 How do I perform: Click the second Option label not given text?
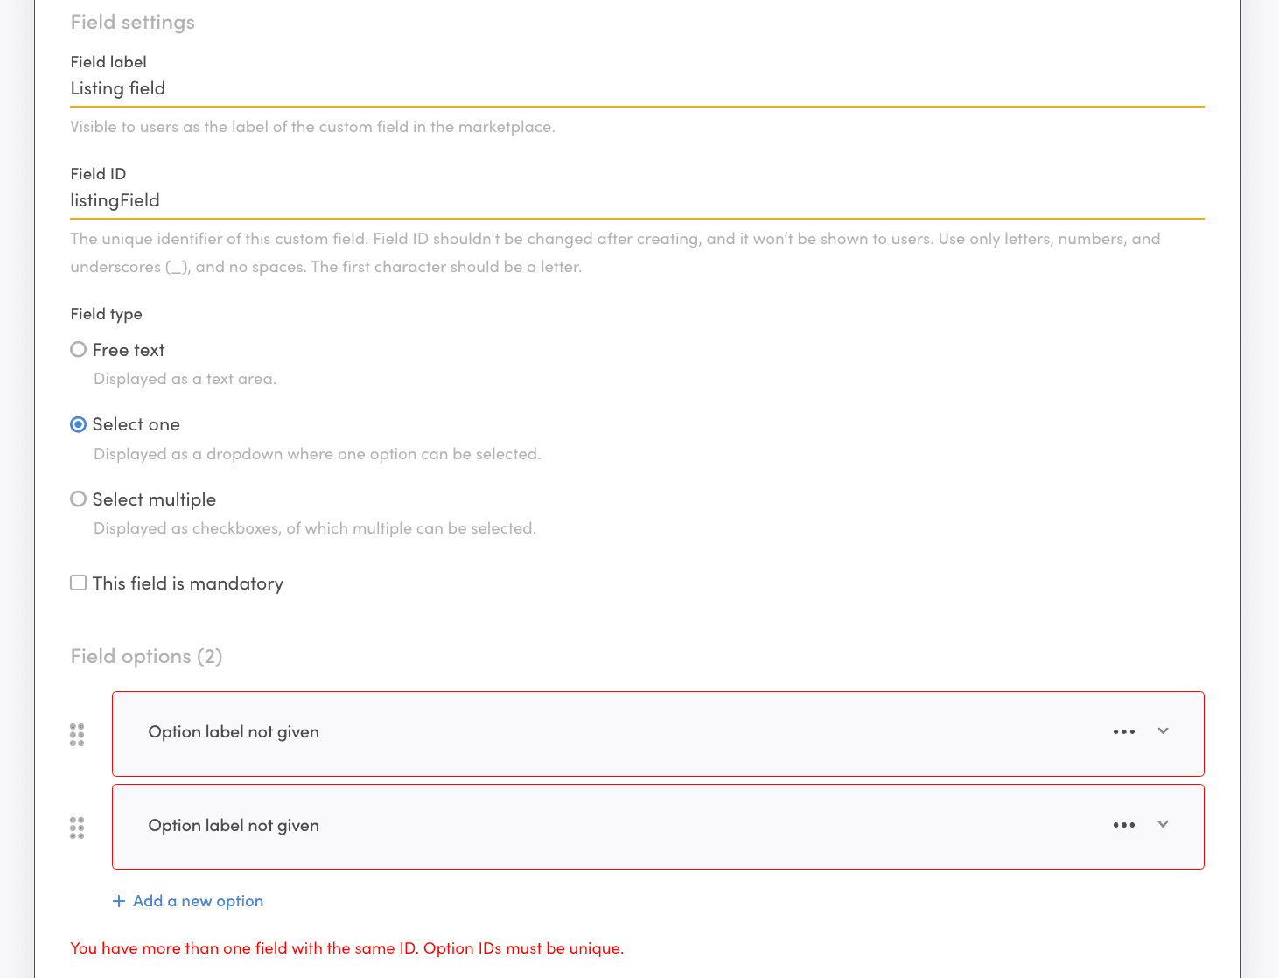pos(234,826)
